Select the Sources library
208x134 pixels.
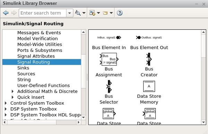(26, 74)
